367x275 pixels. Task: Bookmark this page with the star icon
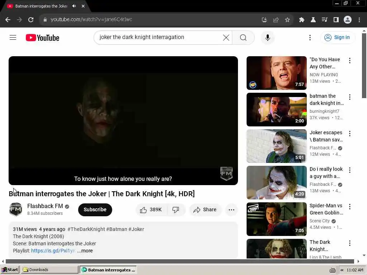click(x=287, y=20)
